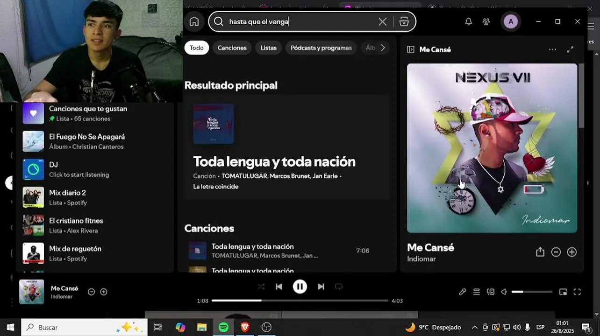Select the 'Listas' filter chip

click(x=269, y=48)
